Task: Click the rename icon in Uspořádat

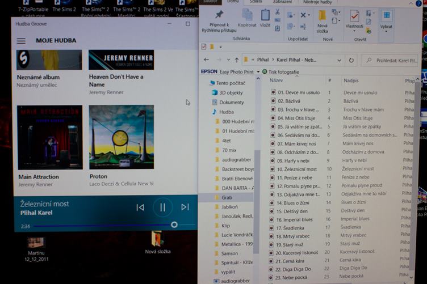Action: tap(303, 27)
